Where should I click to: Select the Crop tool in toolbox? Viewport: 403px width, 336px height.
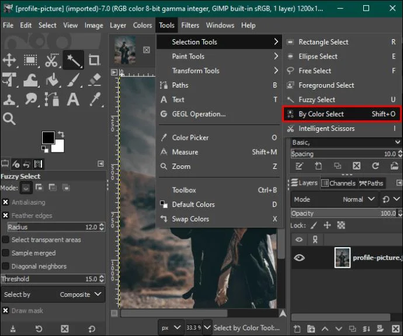(94, 60)
